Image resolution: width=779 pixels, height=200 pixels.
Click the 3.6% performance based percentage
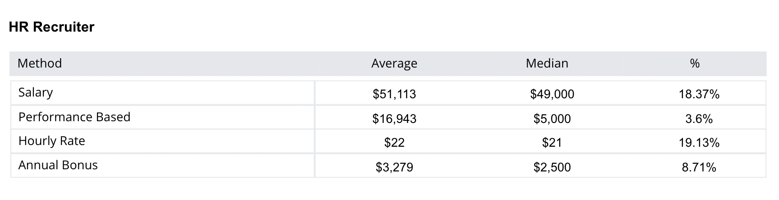[x=699, y=119]
